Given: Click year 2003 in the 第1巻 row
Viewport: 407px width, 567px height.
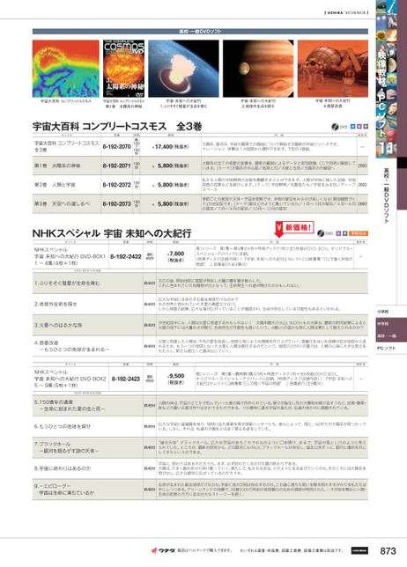Looking at the screenshot, I should point(362,166).
